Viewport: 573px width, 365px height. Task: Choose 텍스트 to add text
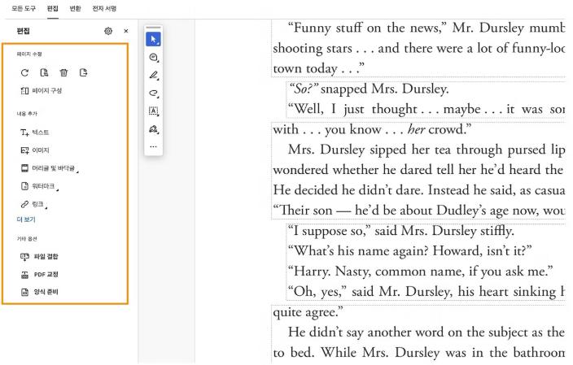[34, 133]
